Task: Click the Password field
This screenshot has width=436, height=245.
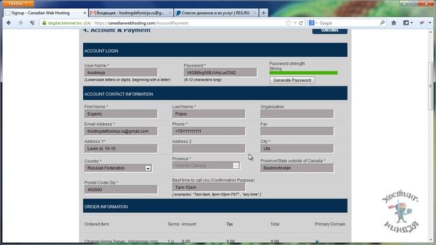Action: pos(220,73)
